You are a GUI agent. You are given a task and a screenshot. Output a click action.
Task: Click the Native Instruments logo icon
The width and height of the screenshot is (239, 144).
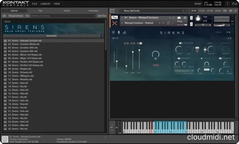point(235,4)
